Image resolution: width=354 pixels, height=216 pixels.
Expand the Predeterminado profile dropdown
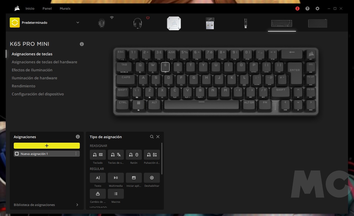coord(78,23)
